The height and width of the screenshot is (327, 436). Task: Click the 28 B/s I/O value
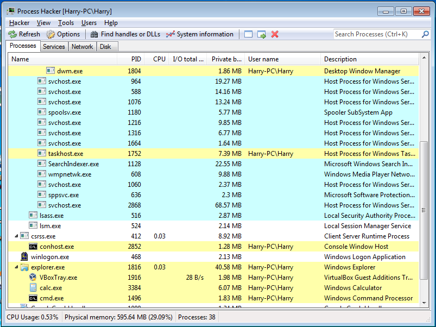(194, 278)
